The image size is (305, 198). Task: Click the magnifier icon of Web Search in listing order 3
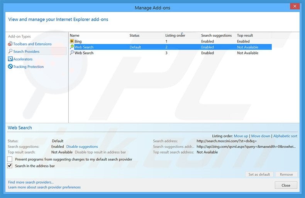point(72,53)
